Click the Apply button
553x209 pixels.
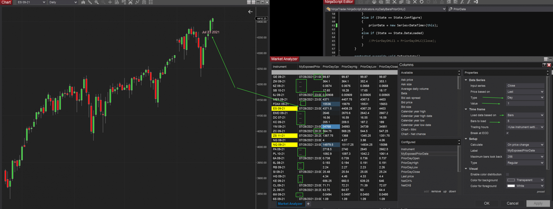(x=538, y=204)
